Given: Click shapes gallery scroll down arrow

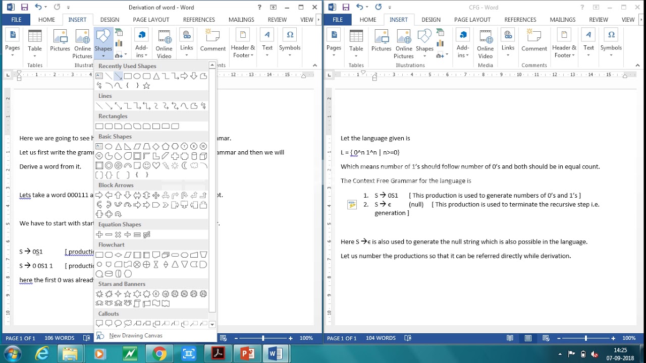Looking at the screenshot, I should coord(212,325).
